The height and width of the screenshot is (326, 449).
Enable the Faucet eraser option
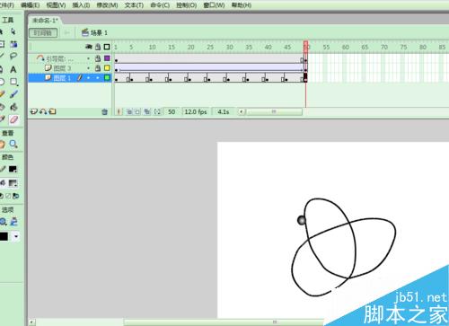click(x=13, y=222)
